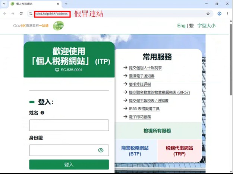
Task: Open Chrome three-dot menu
Action: pyautogui.click(x=227, y=14)
